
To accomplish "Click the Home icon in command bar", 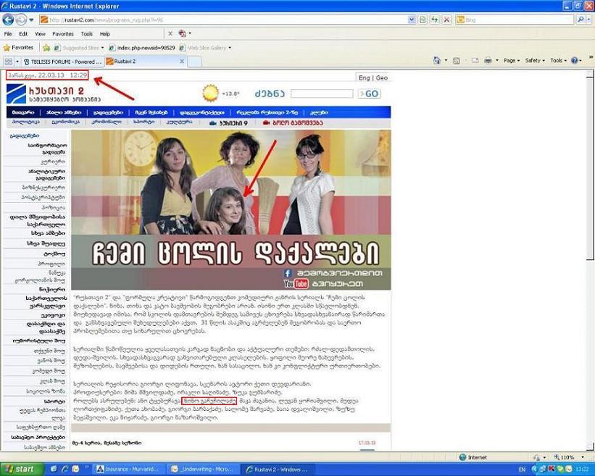I will coord(437,61).
